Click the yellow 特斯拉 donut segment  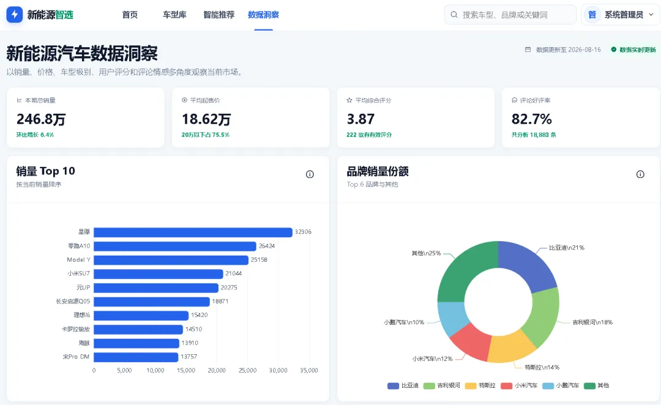[511, 349]
